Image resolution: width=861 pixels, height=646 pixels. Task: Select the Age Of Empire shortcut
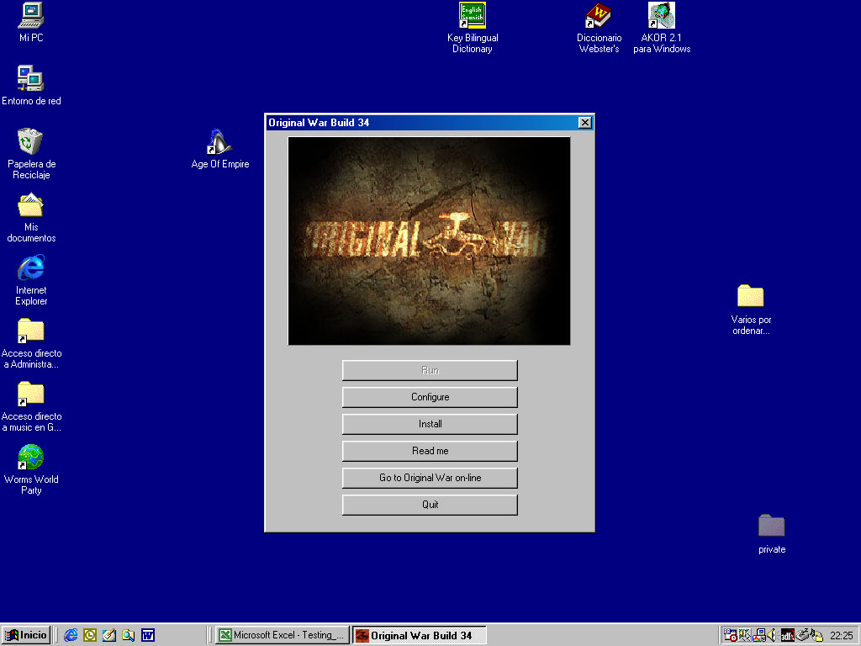coord(219,149)
